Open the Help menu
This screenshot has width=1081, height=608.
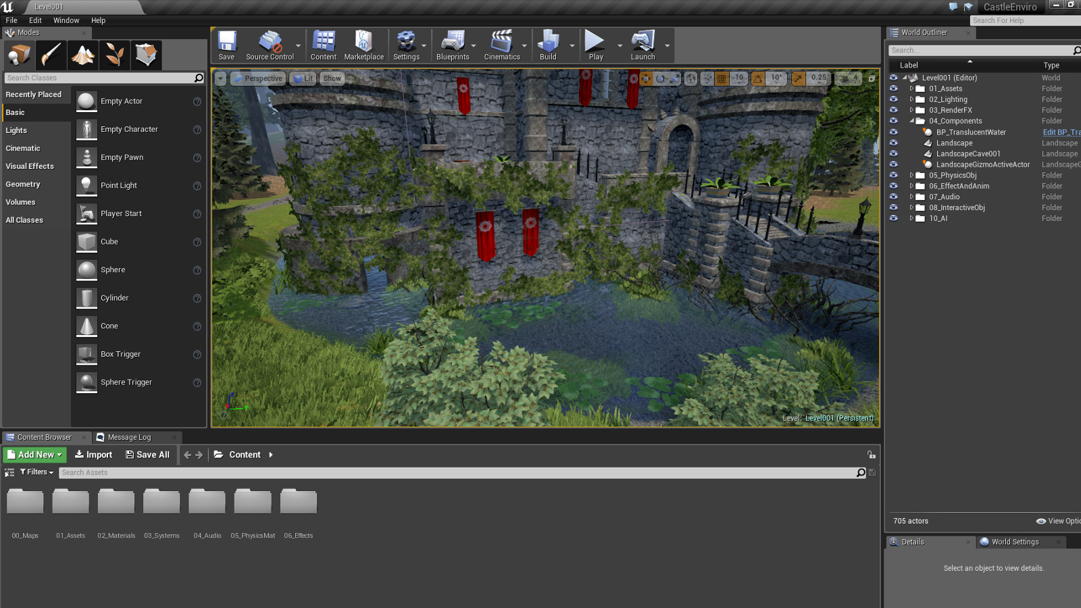click(x=98, y=20)
